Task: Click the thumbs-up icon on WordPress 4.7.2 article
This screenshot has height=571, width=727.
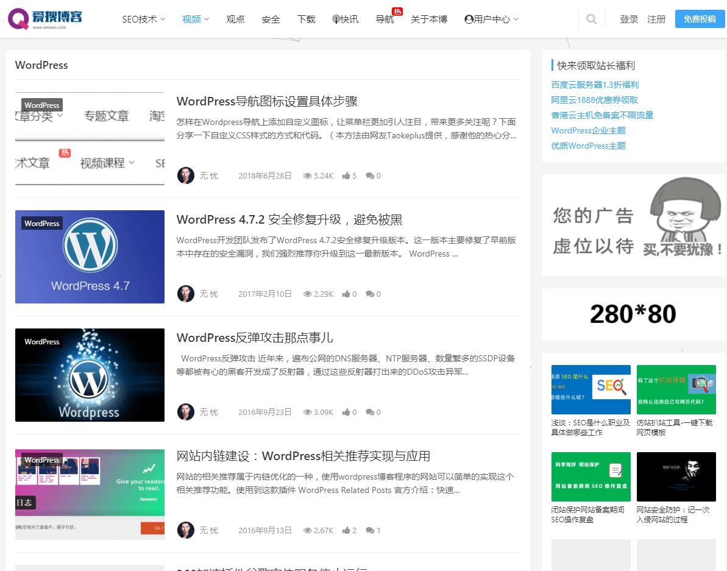Action: point(347,294)
